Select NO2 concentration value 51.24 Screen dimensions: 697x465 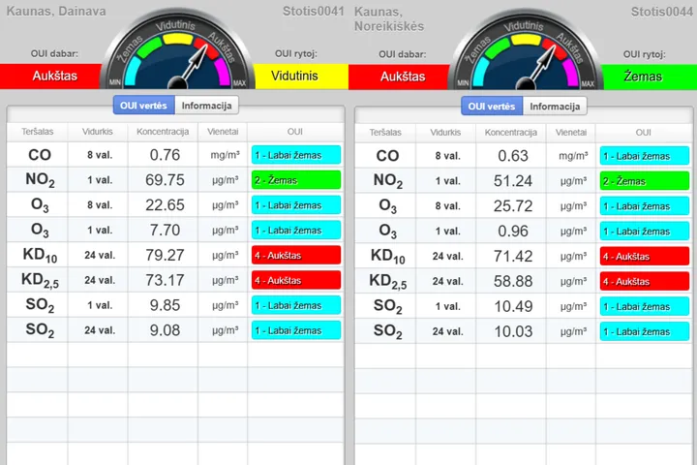pyautogui.click(x=513, y=180)
